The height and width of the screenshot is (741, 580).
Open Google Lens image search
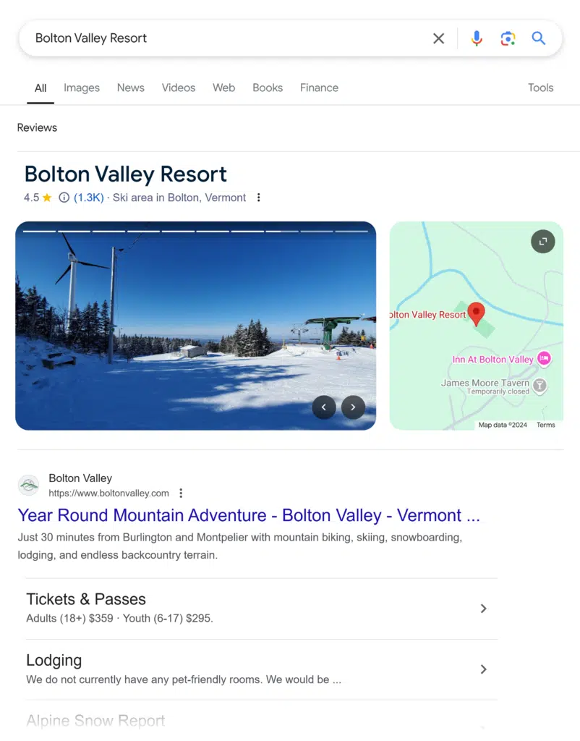point(508,38)
